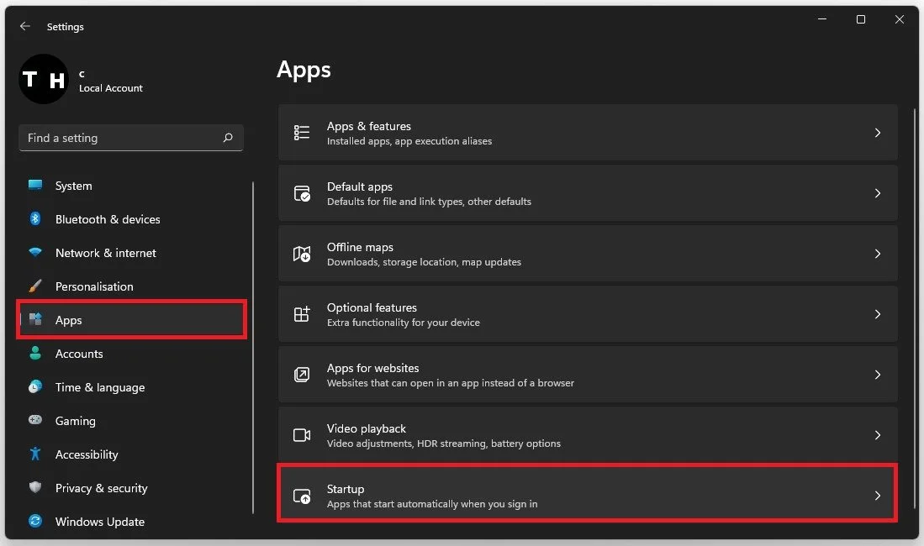The width and height of the screenshot is (924, 546).
Task: Click the Startup row chevron arrow
Action: [x=878, y=496]
